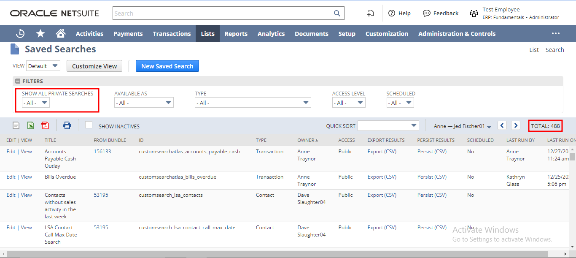The image size is (576, 258).
Task: Open Show All Private Searches dropdown
Action: (36, 103)
